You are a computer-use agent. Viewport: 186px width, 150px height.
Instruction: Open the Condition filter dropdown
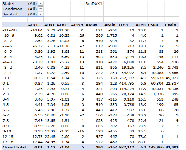(x=40, y=9)
